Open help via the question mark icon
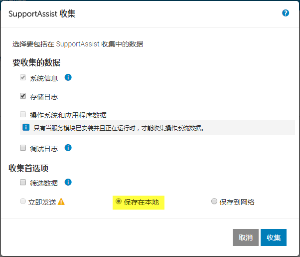The width and height of the screenshot is (300, 257). pyautogui.click(x=286, y=13)
